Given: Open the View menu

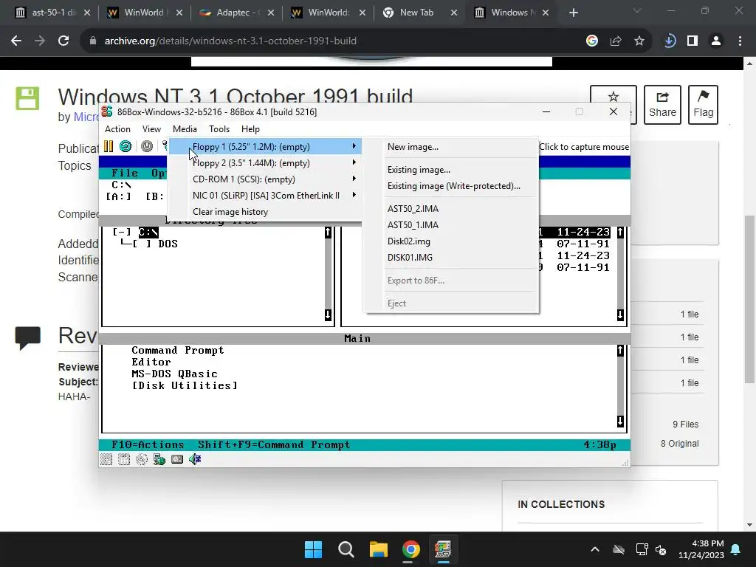Looking at the screenshot, I should [151, 128].
